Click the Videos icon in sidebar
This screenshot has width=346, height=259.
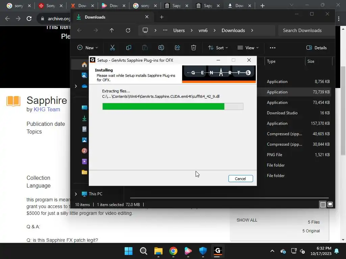coord(84,162)
